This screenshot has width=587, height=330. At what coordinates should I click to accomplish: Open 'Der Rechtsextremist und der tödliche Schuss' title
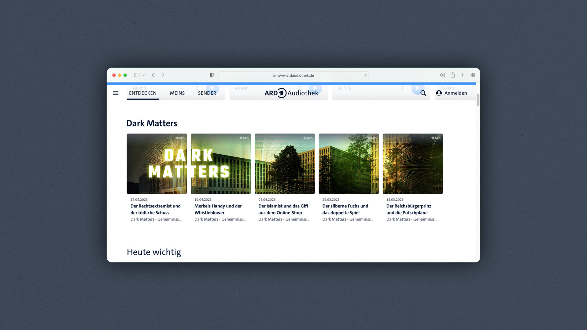pos(156,209)
